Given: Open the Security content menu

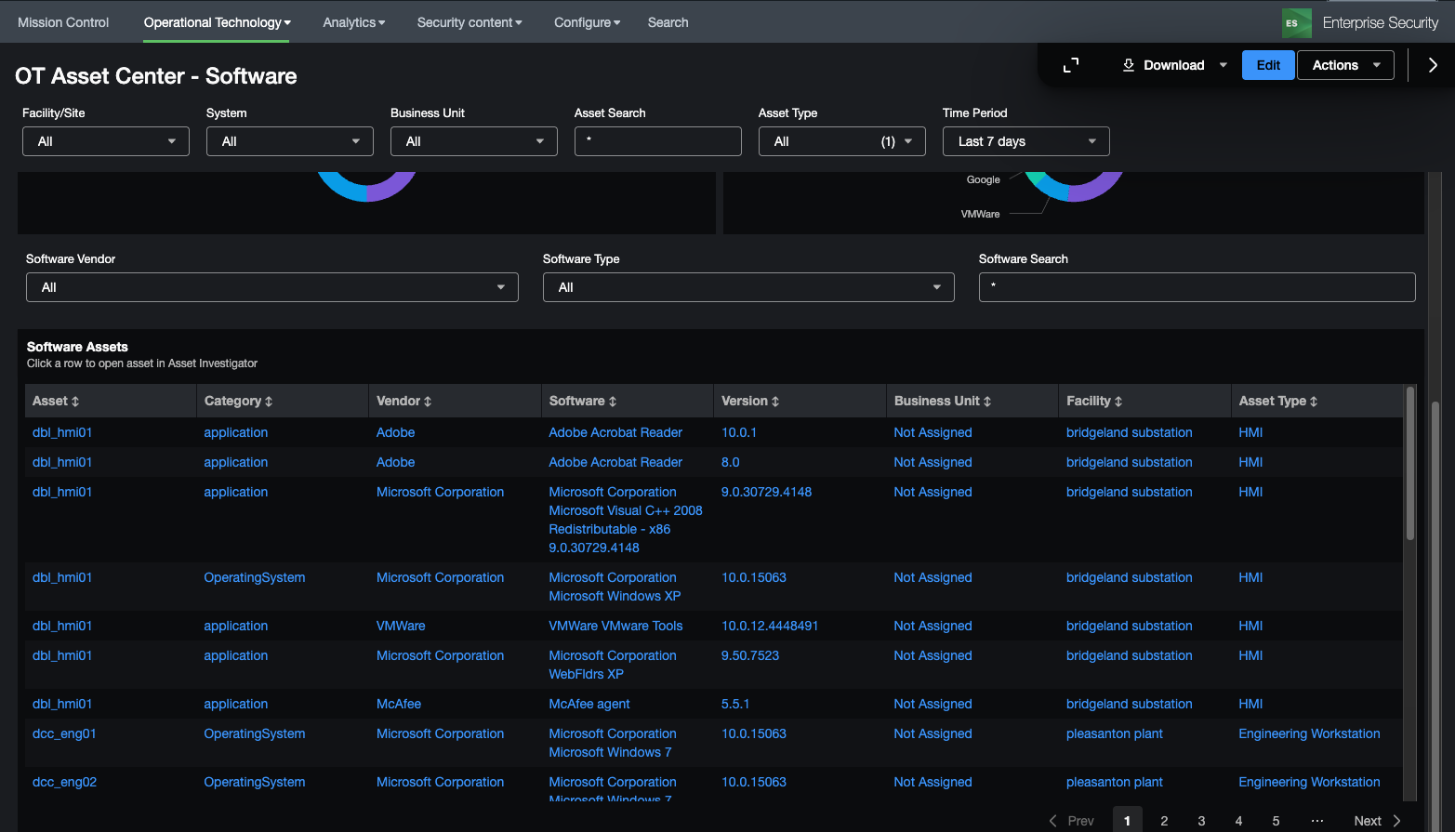Looking at the screenshot, I should pyautogui.click(x=469, y=22).
